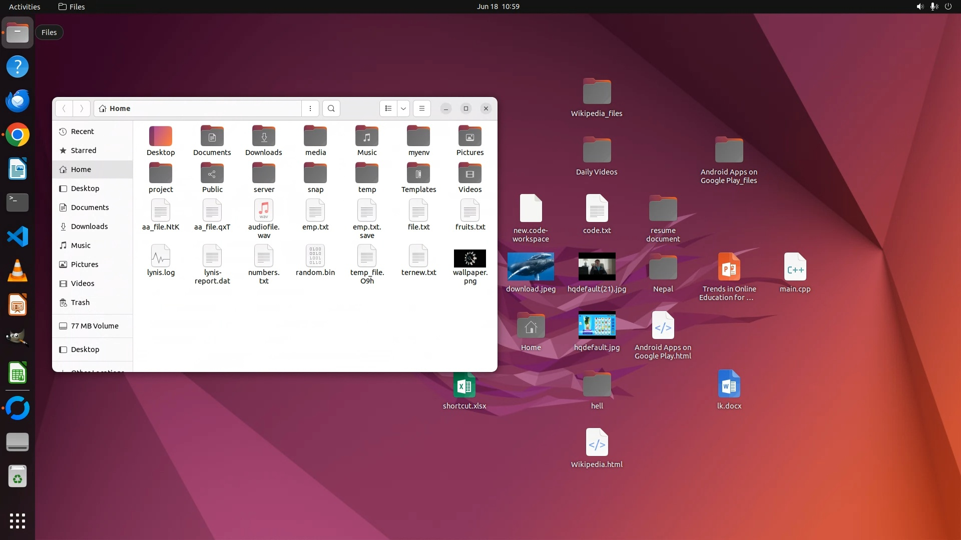Select Starred in the sidebar

point(84,150)
